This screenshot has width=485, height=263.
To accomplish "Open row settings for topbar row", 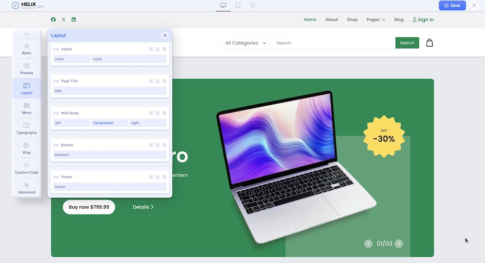I will pos(158,49).
